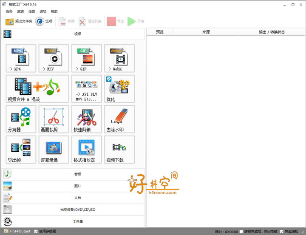Choose the -> GIF conversion tile

click(x=86, y=58)
